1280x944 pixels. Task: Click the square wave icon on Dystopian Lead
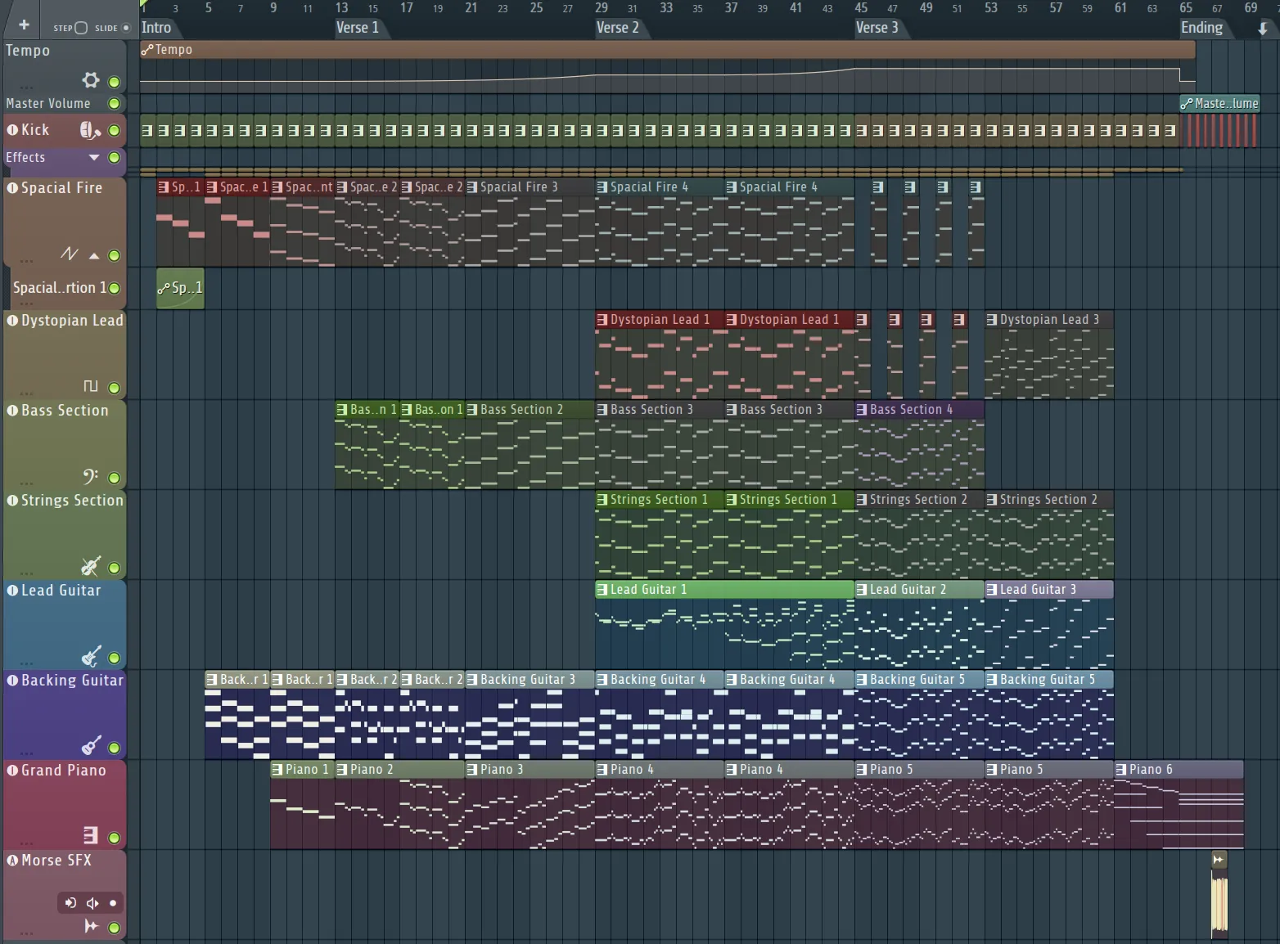click(91, 386)
